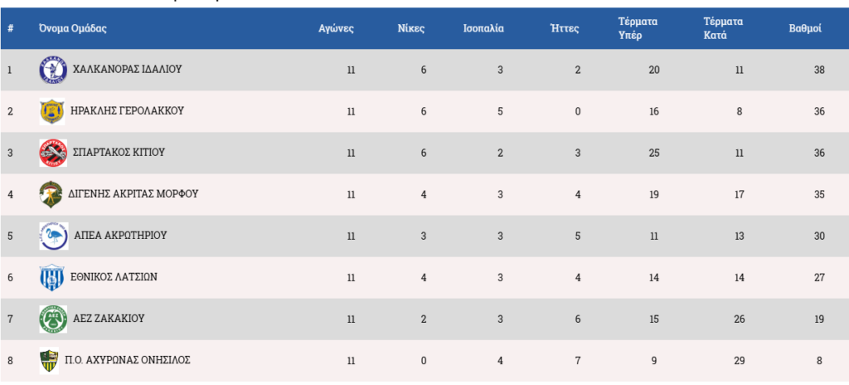The image size is (849, 385).
Task: Sort by the Ήττες column header
Action: click(x=565, y=28)
